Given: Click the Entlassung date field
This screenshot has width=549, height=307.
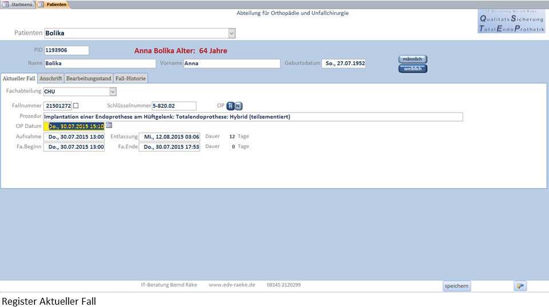Looking at the screenshot, I should tap(169, 137).
